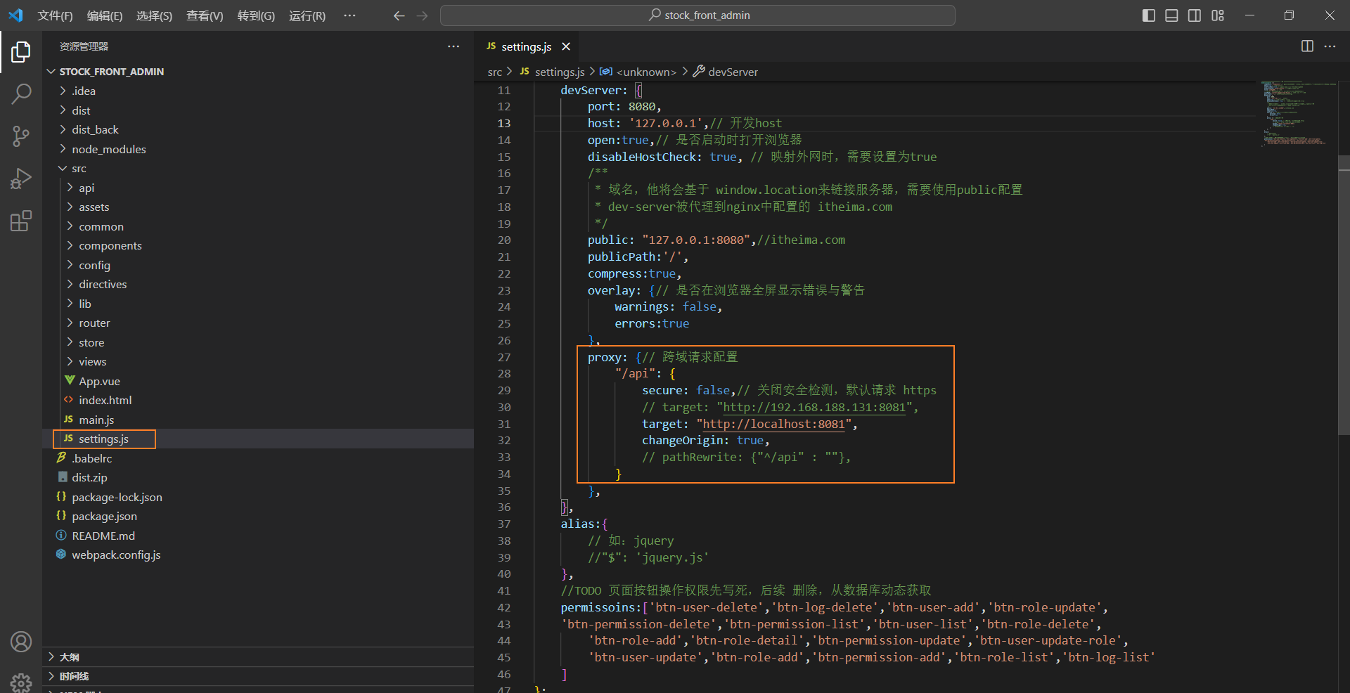
Task: Open Explorer views and more actions ellipsis
Action: pyautogui.click(x=454, y=46)
